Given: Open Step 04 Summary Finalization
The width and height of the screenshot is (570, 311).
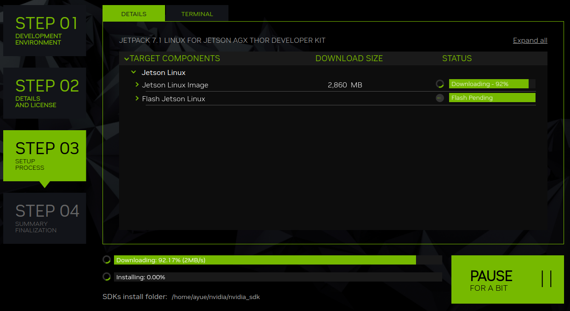Looking at the screenshot, I should click(45, 218).
